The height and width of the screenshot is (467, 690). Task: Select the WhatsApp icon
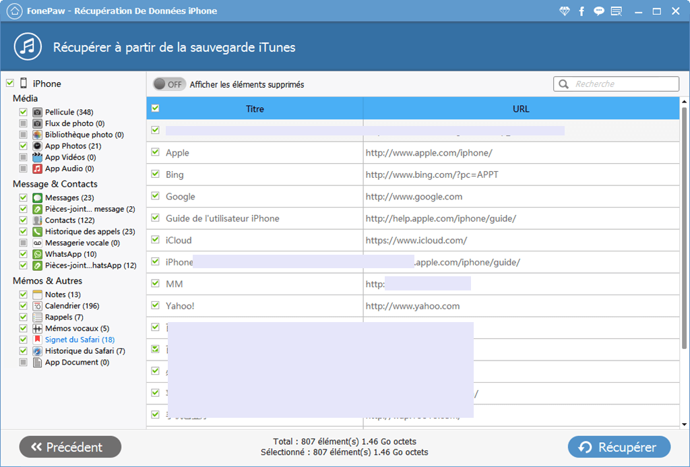38,254
